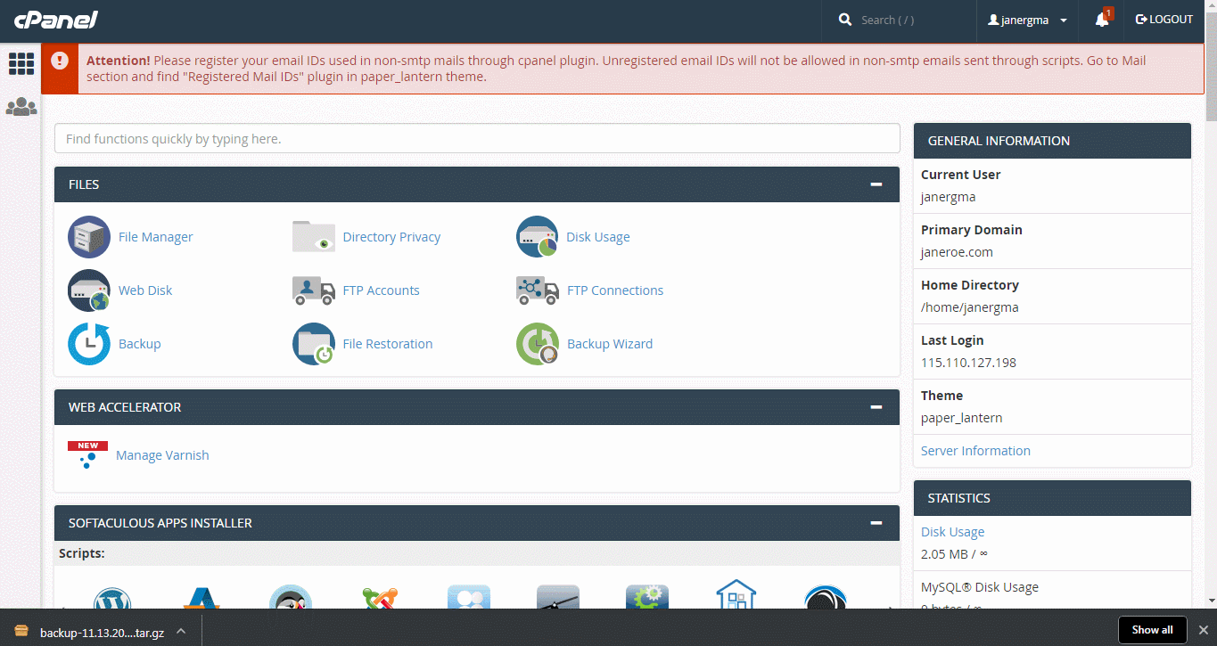Open the Backup Wizard link text
The height and width of the screenshot is (646, 1217).
click(x=610, y=344)
